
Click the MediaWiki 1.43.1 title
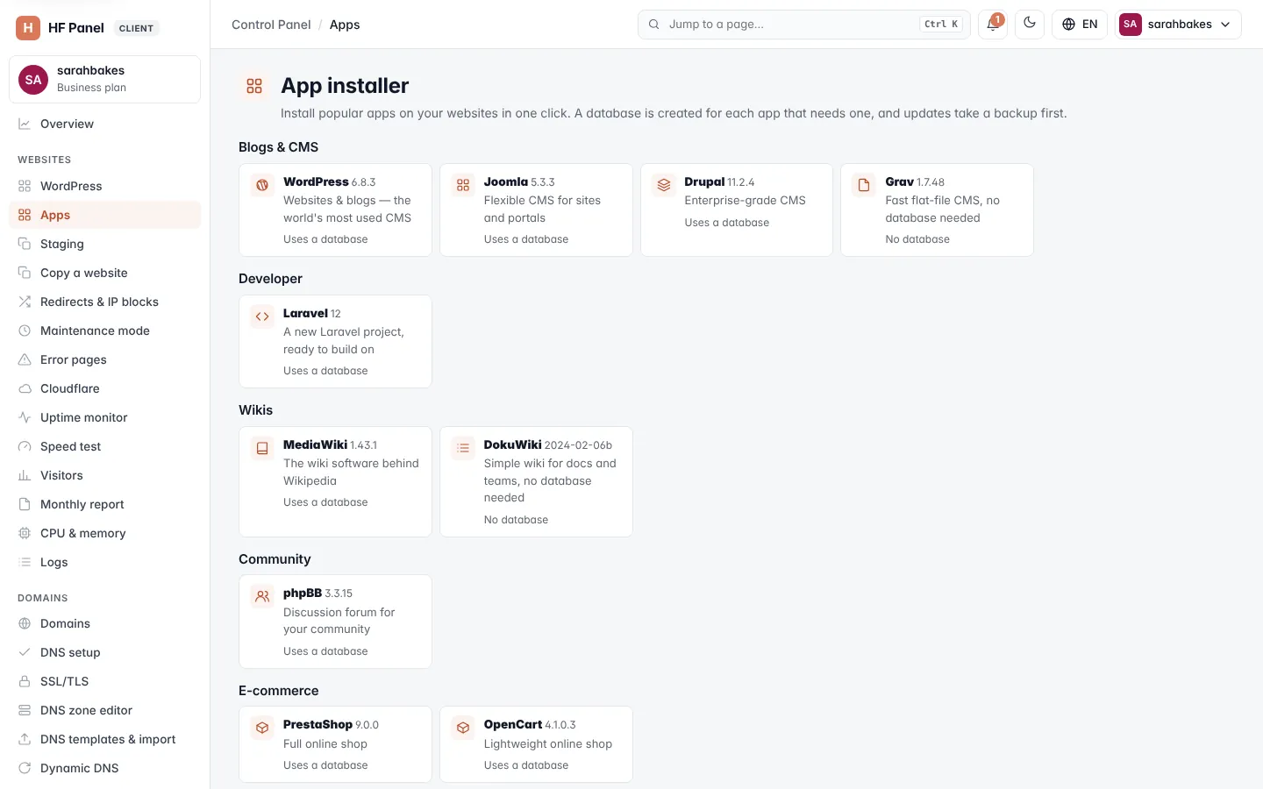[330, 444]
